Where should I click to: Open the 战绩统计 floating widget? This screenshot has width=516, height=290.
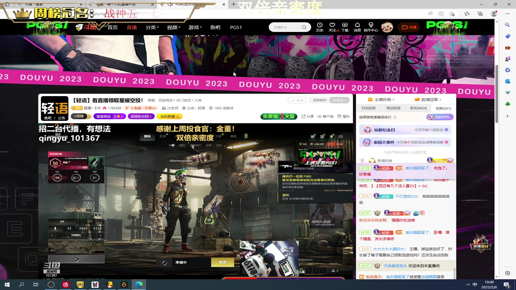pyautogui.click(x=481, y=243)
